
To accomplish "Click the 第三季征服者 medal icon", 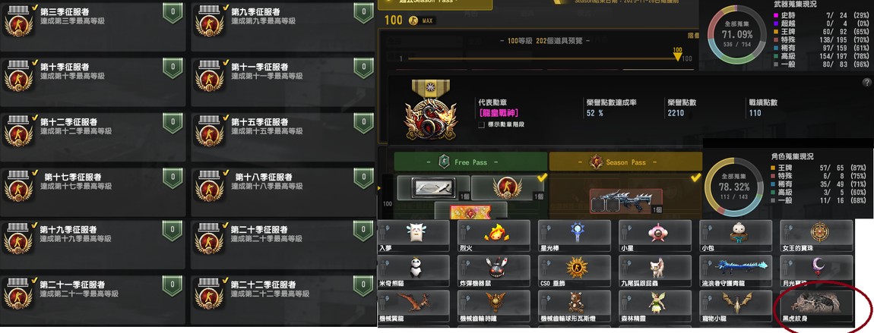I will tap(18, 21).
